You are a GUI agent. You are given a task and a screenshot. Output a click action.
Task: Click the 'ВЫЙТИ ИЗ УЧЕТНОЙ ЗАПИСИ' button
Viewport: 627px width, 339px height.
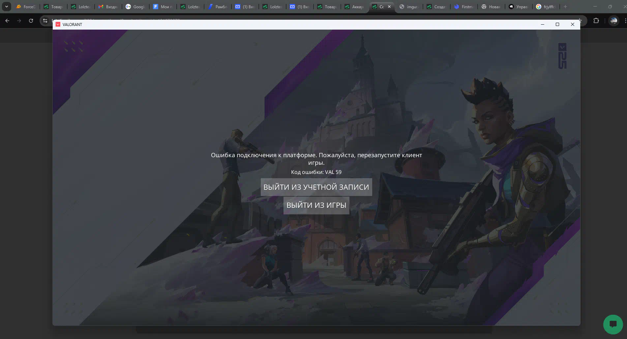(316, 187)
